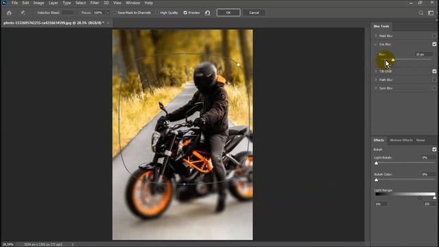The height and width of the screenshot is (247, 439).
Task: Click the Light Range lower value field
Action: 380,204
